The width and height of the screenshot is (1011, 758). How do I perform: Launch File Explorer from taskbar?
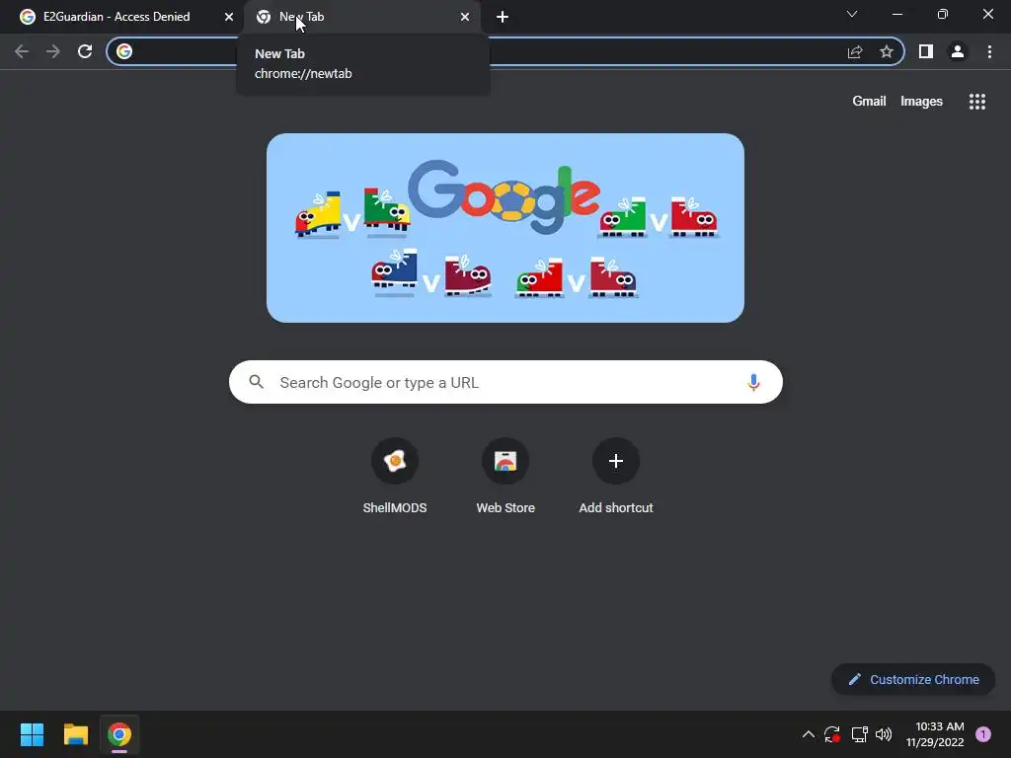tap(75, 734)
